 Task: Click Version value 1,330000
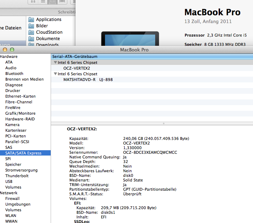(x=132, y=148)
